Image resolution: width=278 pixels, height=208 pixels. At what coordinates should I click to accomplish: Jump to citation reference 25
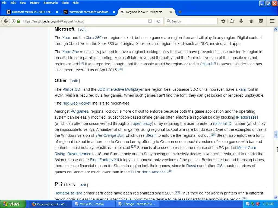[x=120, y=69]
